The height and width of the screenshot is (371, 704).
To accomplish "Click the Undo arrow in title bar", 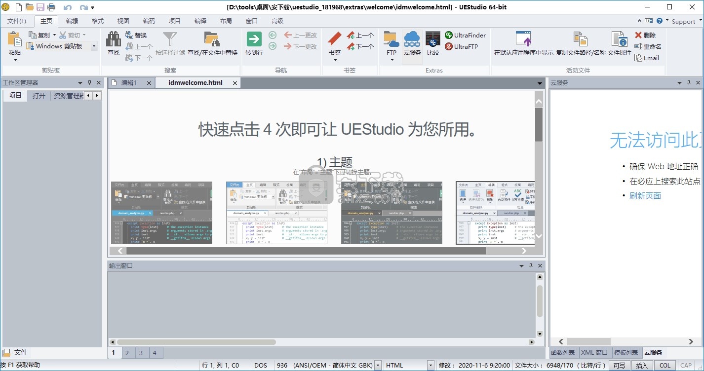I will pyautogui.click(x=68, y=7).
